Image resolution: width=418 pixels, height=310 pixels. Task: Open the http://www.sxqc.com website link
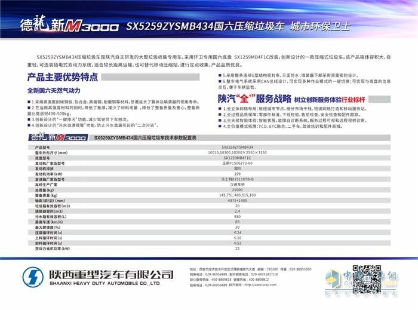(x=260, y=285)
